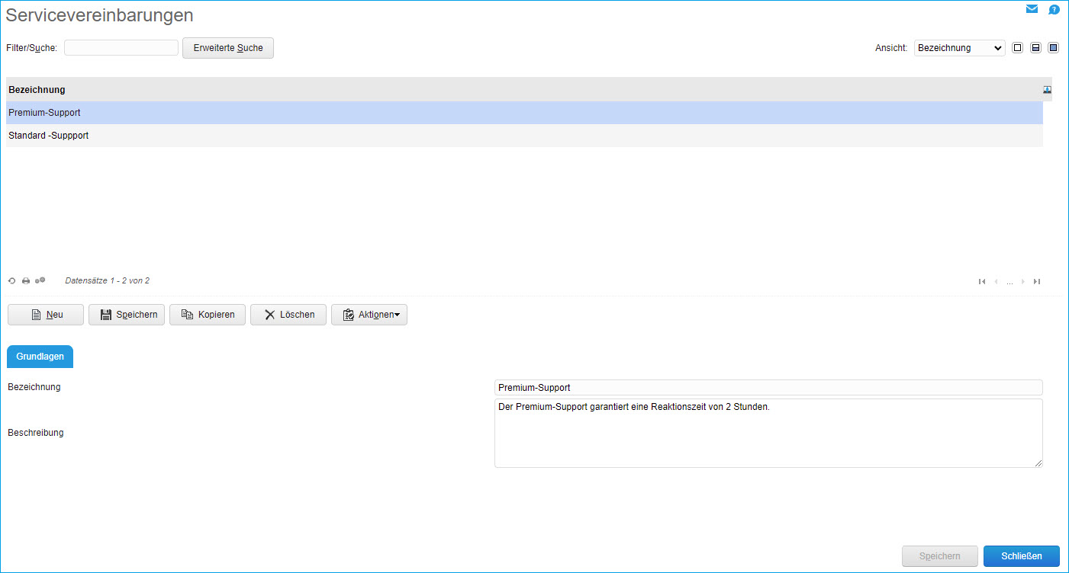The height and width of the screenshot is (573, 1069).
Task: Focus the Filter/Suche input field
Action: (121, 47)
